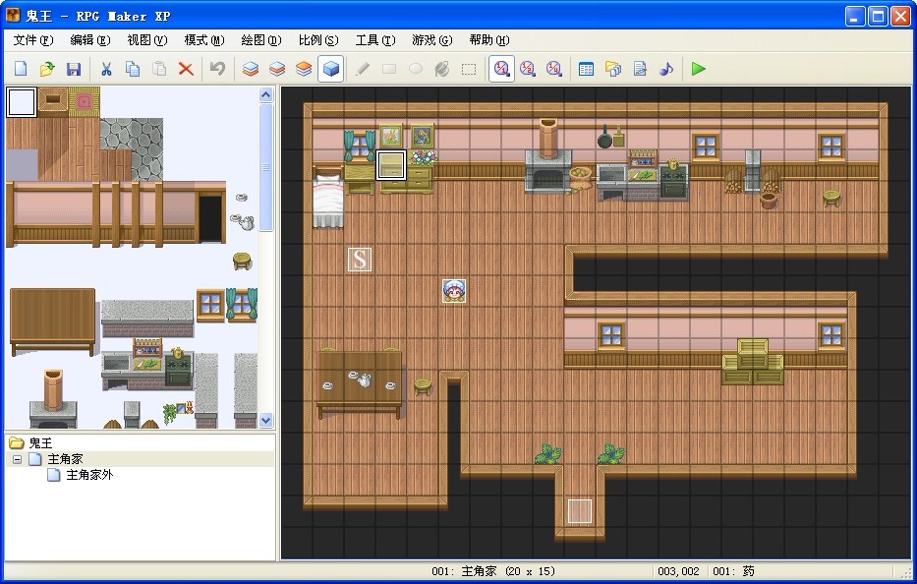Open the 游戏(G) menu

(432, 40)
